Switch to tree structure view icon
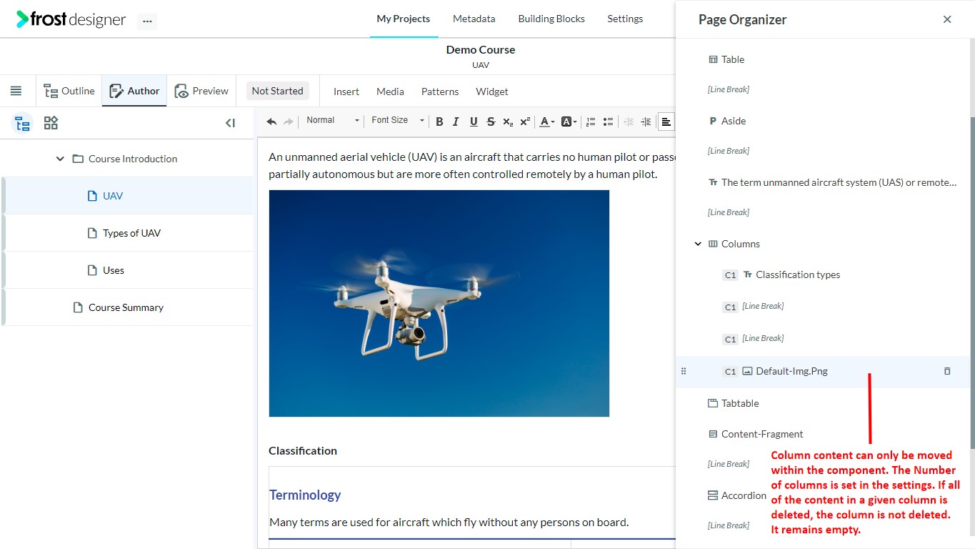The image size is (975, 549). coord(23,123)
